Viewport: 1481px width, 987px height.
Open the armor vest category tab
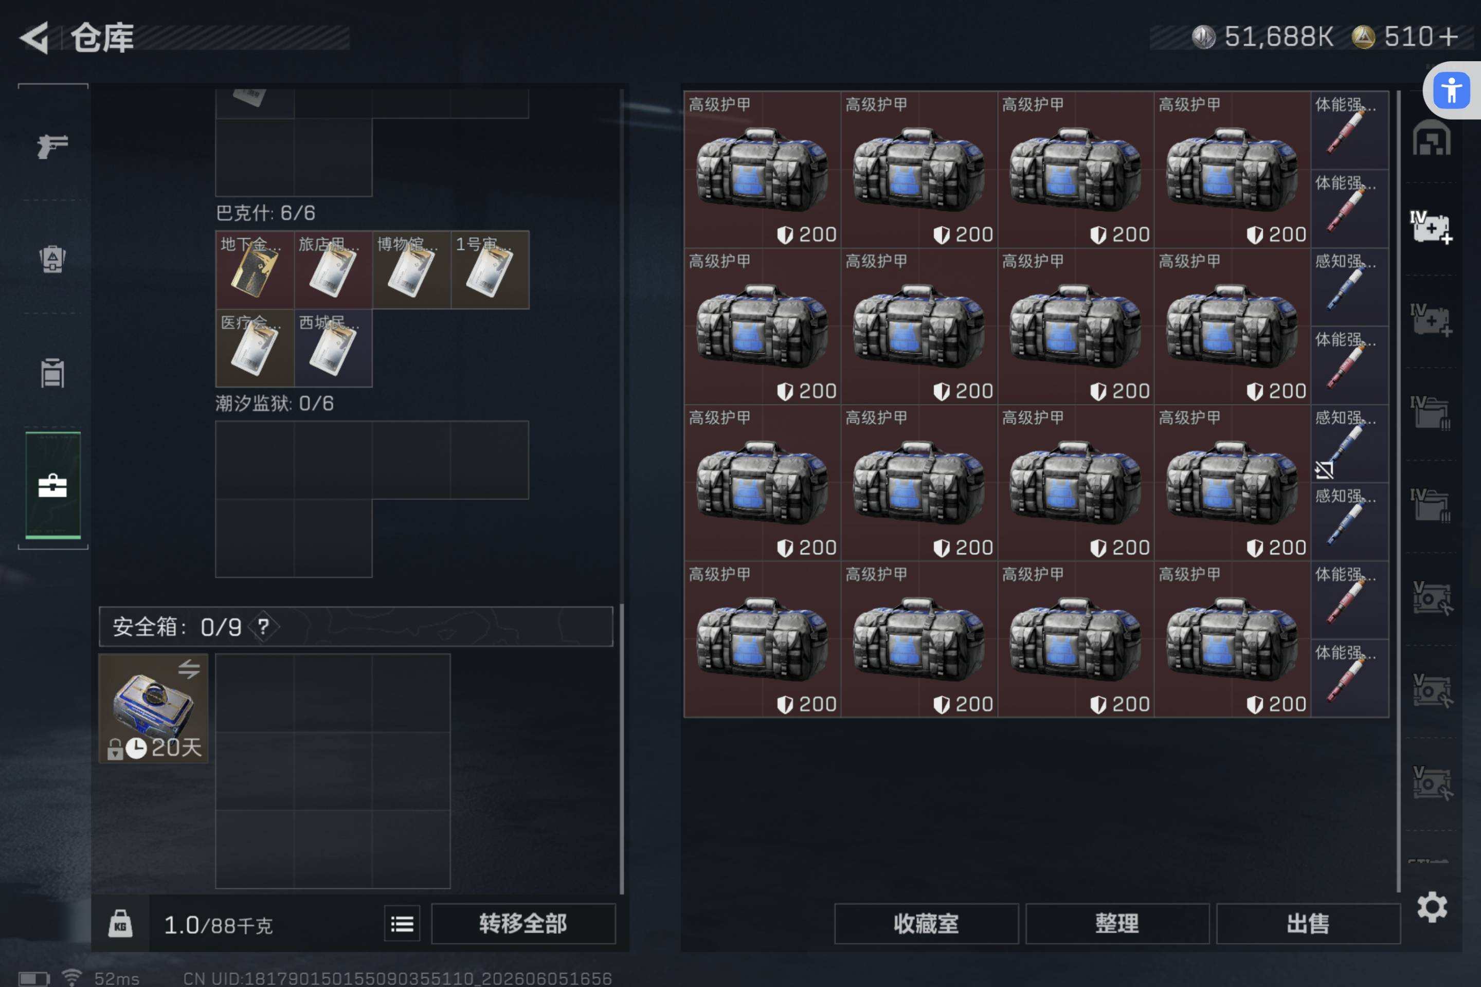coord(52,258)
